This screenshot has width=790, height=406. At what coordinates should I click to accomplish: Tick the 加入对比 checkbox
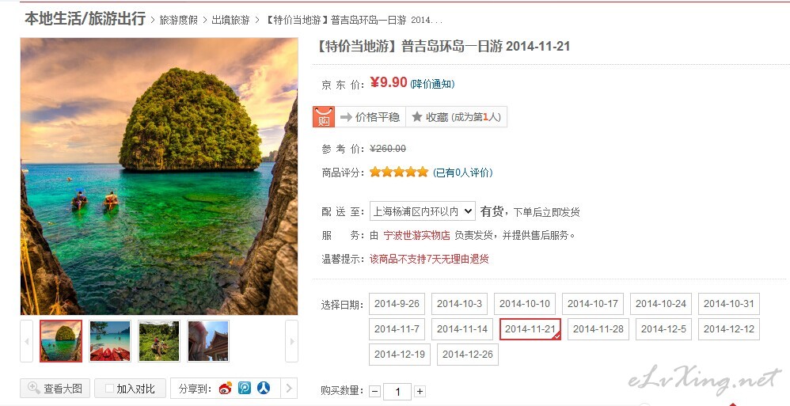tap(109, 389)
